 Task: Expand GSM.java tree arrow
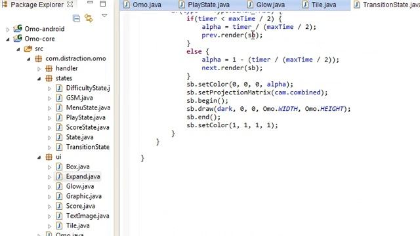tap(50, 98)
